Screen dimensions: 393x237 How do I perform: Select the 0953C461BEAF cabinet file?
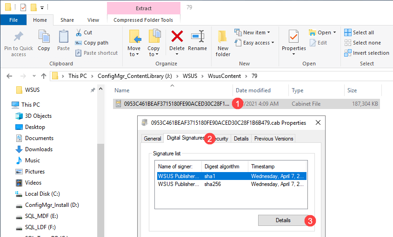pyautogui.click(x=246, y=104)
